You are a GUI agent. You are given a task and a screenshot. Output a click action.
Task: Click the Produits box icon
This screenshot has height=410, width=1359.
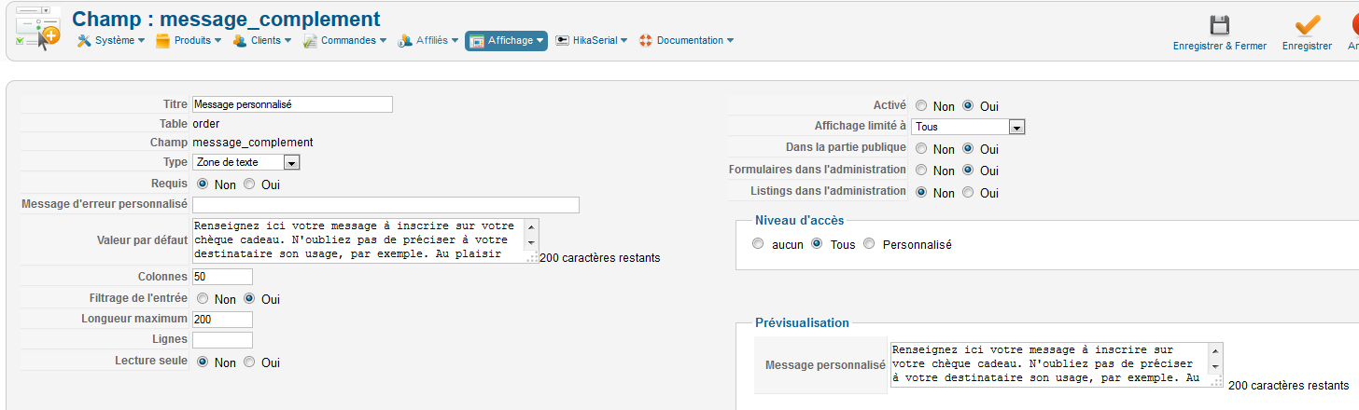point(162,41)
